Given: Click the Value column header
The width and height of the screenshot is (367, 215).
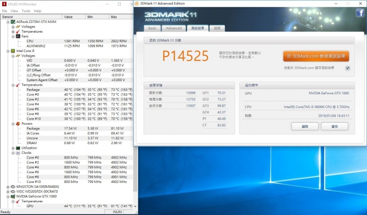Looking at the screenshot, I should tap(74, 17).
